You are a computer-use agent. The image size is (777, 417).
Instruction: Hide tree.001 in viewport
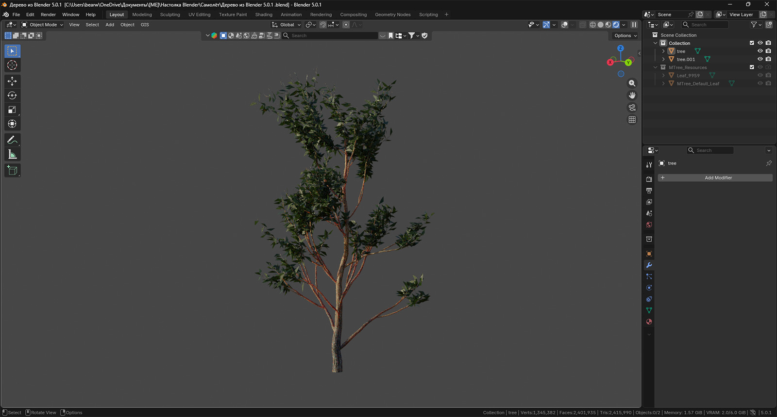click(x=760, y=59)
